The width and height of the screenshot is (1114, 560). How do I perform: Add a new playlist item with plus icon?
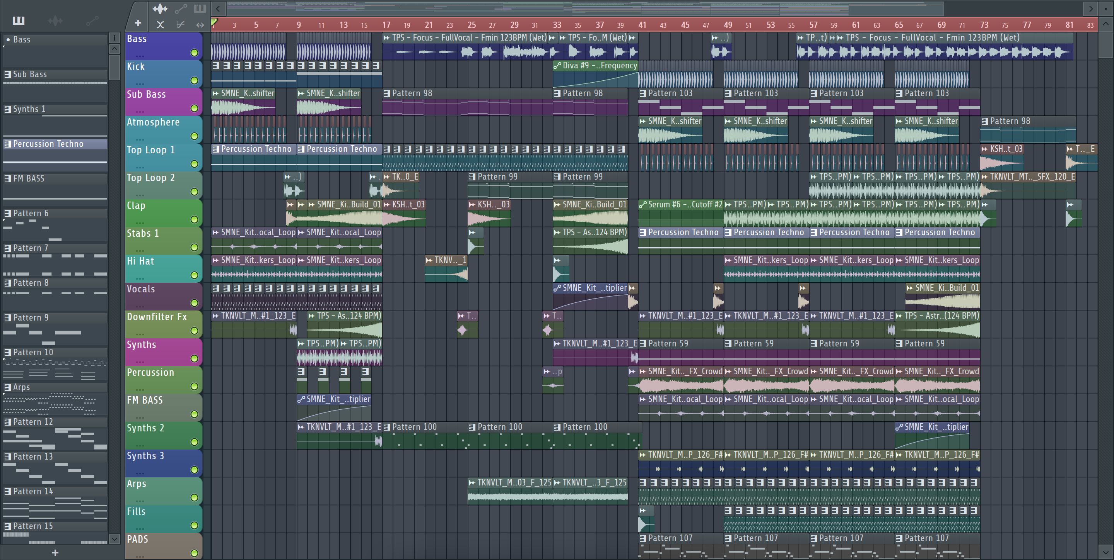(x=138, y=23)
